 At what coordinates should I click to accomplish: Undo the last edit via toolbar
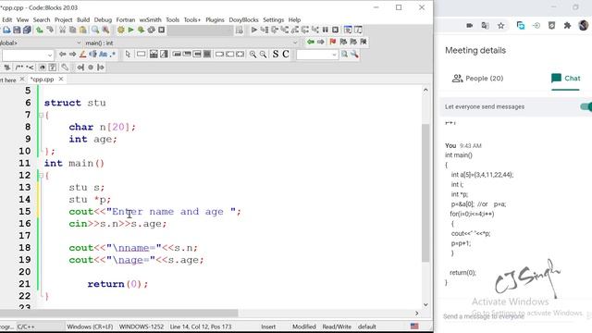39,30
